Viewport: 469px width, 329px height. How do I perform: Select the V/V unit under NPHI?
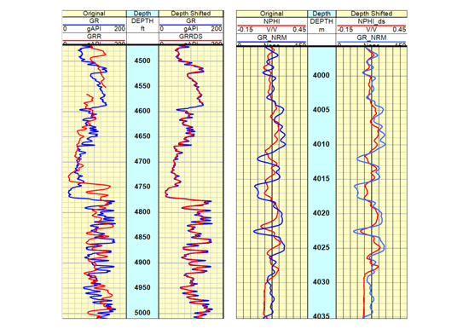coord(271,30)
